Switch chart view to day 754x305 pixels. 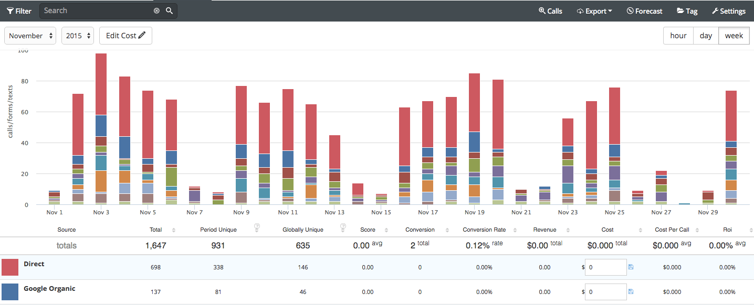(x=706, y=36)
